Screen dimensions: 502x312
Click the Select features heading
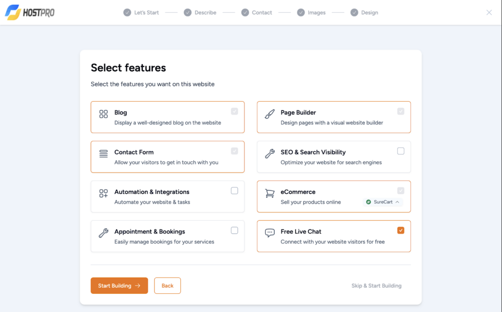point(128,68)
